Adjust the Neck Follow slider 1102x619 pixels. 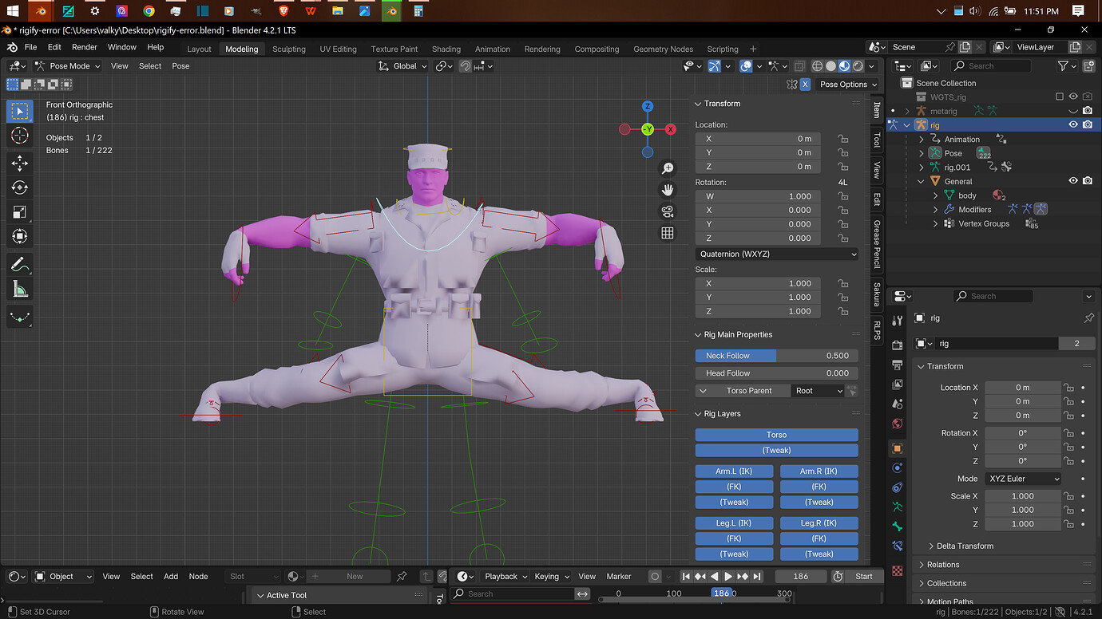point(776,356)
